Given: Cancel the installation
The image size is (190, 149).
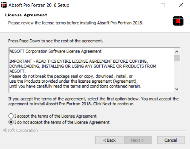Looking at the screenshot, I should 171,140.
